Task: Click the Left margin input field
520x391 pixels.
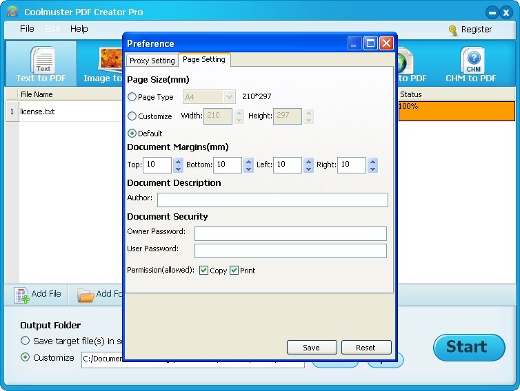Action: click(x=288, y=165)
